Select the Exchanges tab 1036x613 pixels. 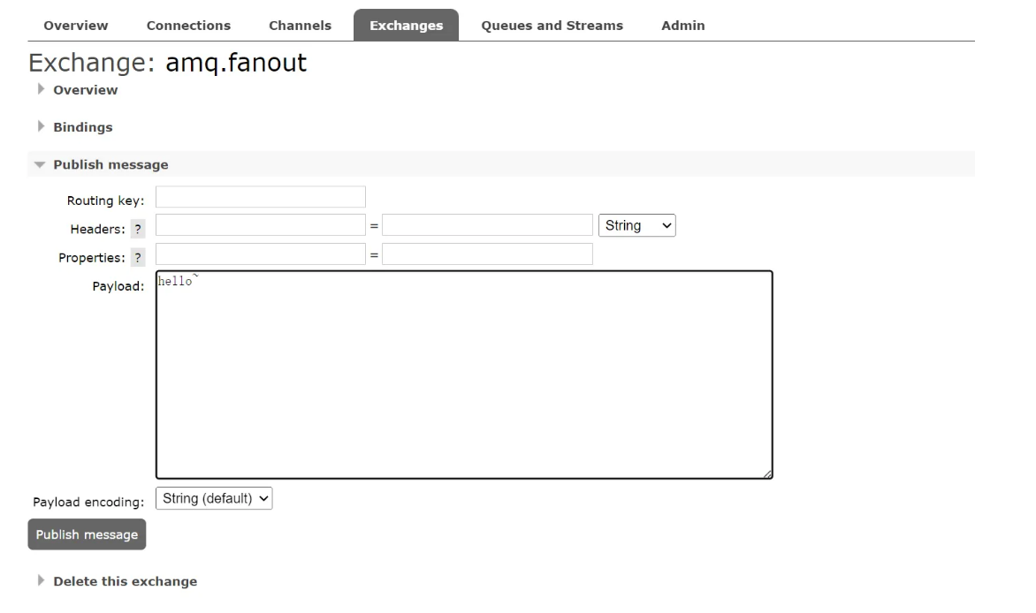[x=406, y=26]
